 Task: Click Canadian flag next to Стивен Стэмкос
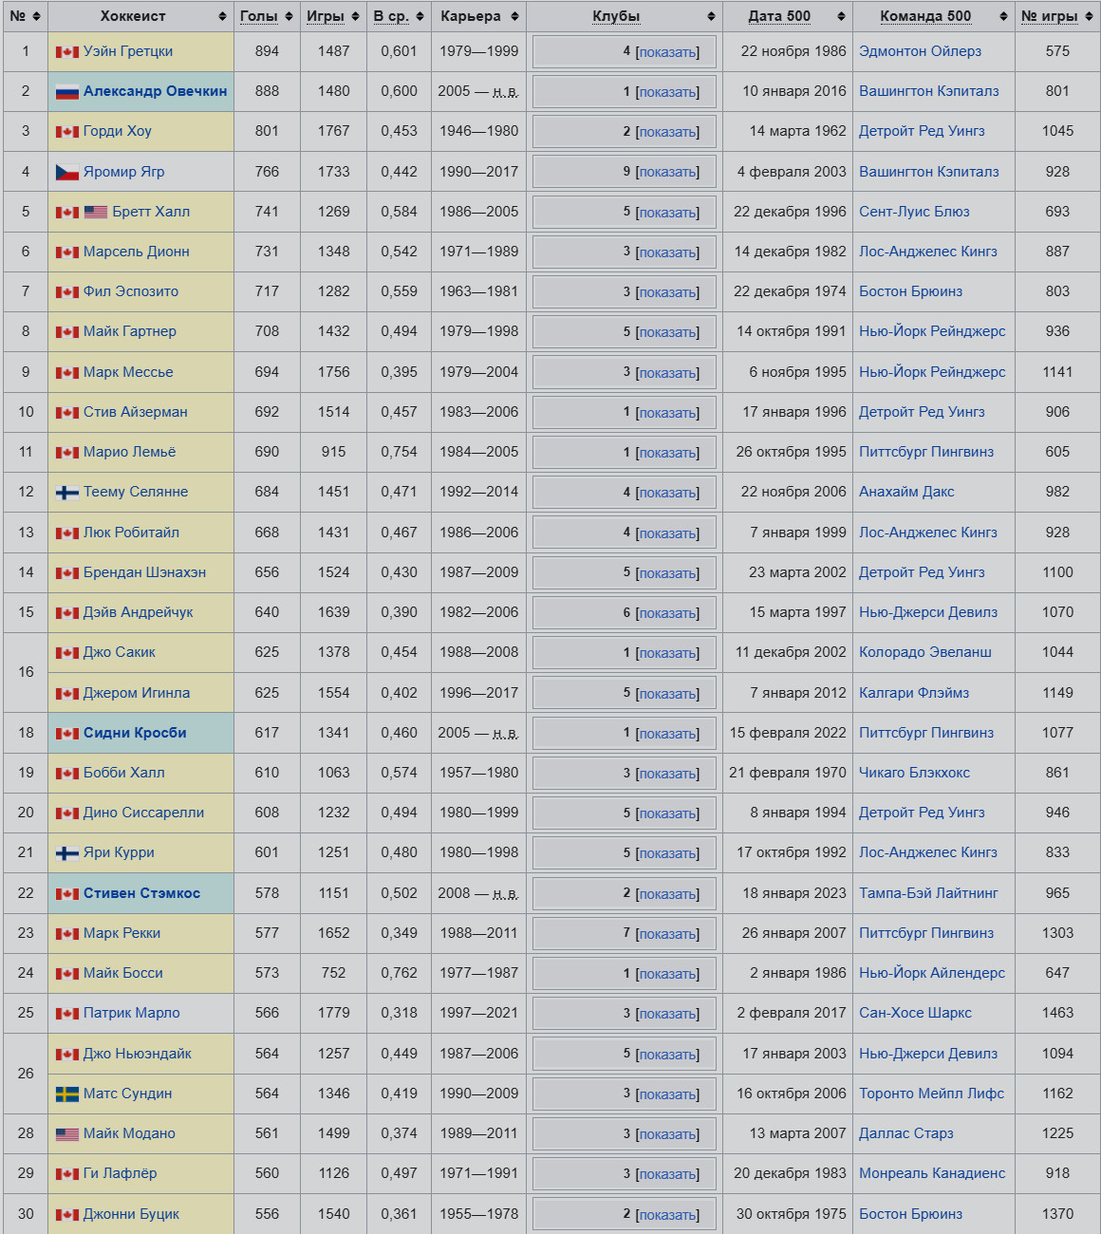67,894
